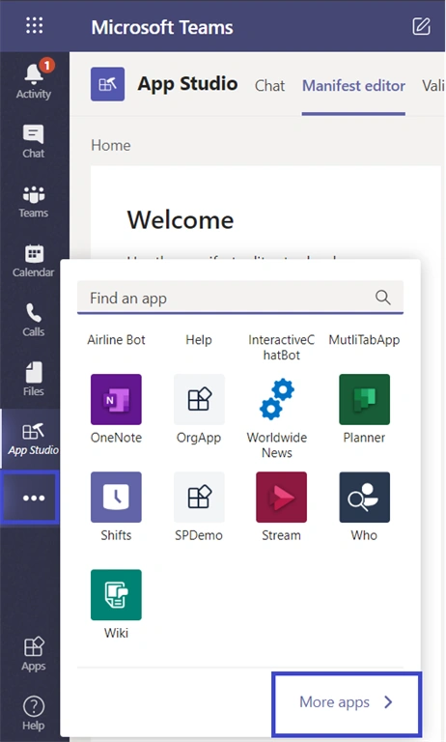Click the search magnifier in Find an app
Image resolution: width=446 pixels, height=742 pixels.
[382, 298]
